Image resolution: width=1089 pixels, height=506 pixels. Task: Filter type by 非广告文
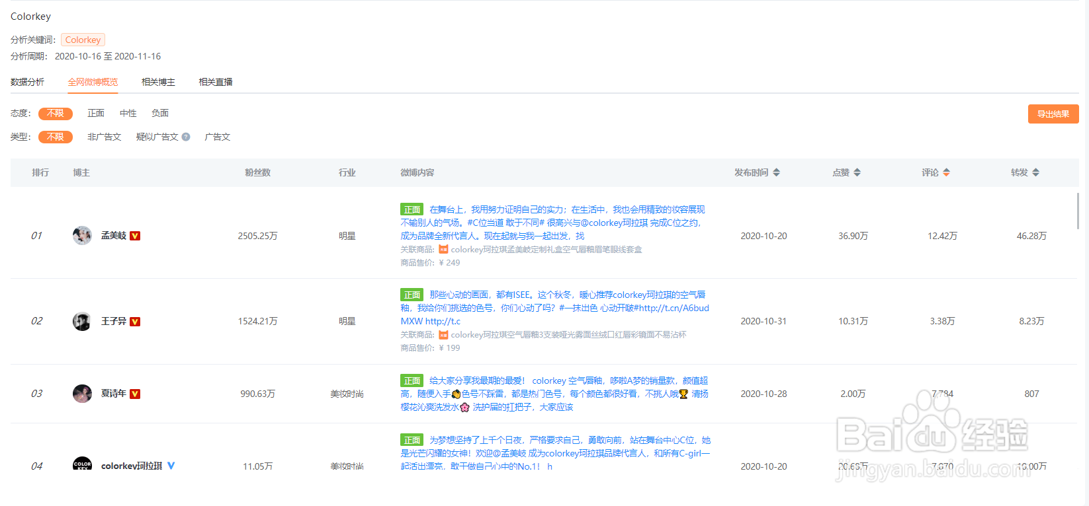coord(105,137)
